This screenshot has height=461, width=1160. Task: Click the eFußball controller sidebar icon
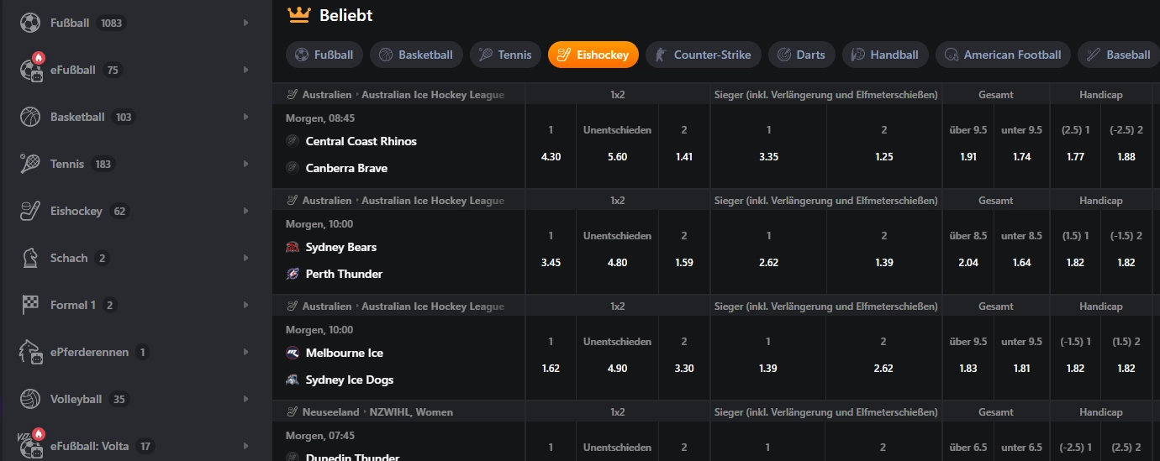[x=30, y=70]
